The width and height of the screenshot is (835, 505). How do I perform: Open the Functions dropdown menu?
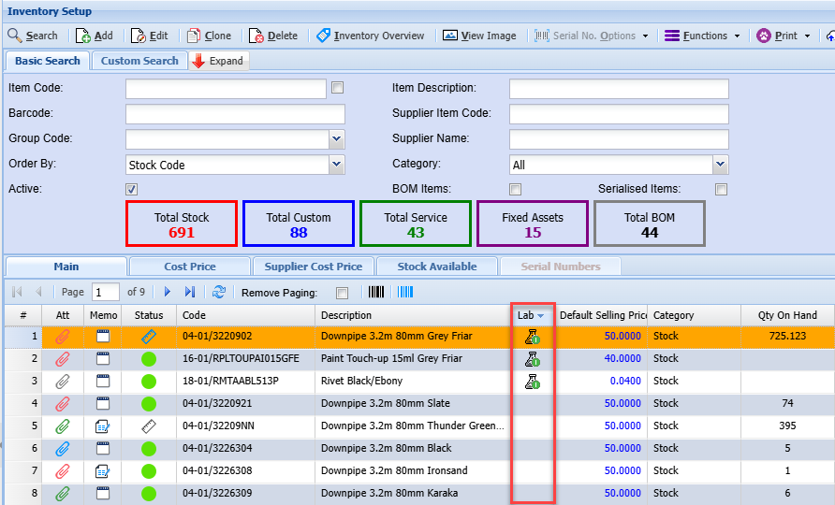tap(702, 36)
